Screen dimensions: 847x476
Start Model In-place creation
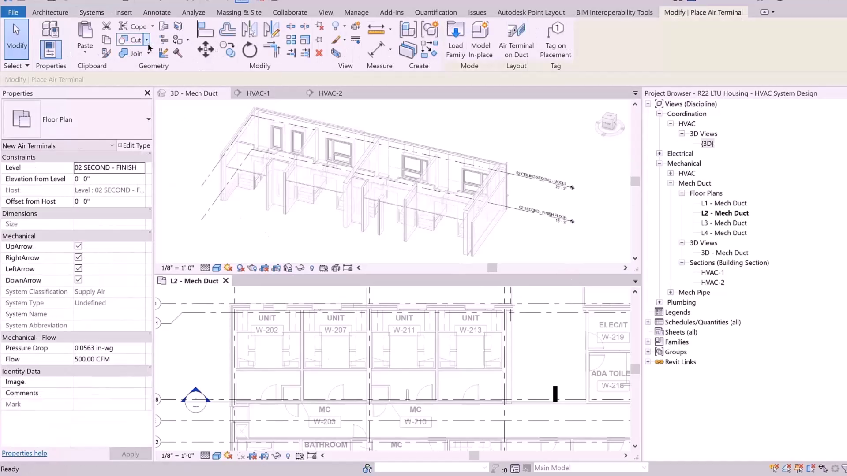[x=480, y=40]
